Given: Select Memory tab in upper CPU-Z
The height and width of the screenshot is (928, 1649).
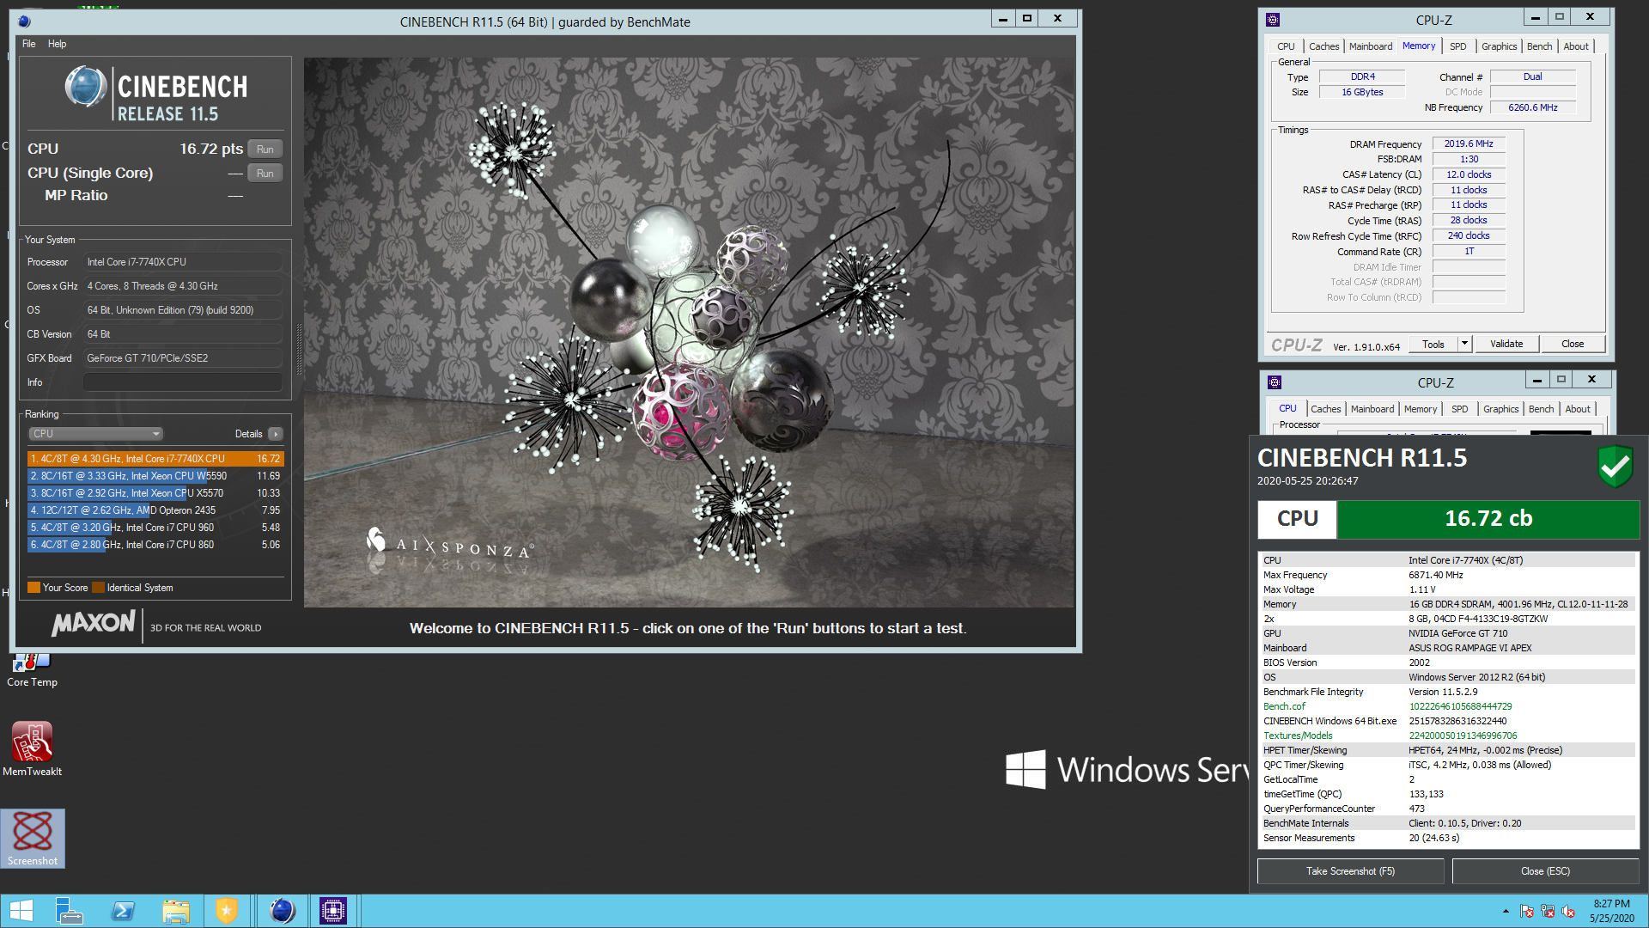Looking at the screenshot, I should tap(1419, 46).
